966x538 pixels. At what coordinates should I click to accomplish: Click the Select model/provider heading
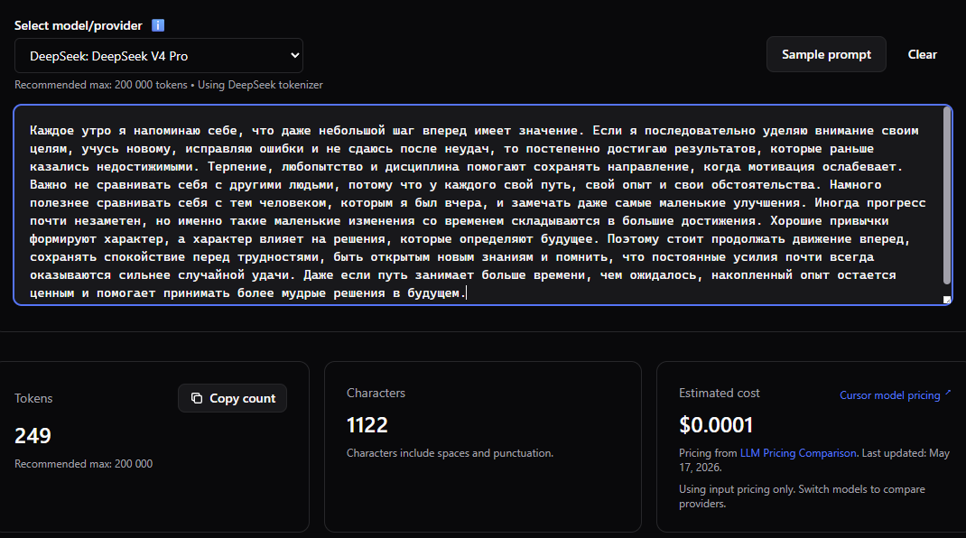pos(79,25)
